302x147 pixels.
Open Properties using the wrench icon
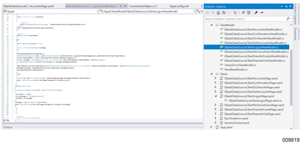click(256, 13)
